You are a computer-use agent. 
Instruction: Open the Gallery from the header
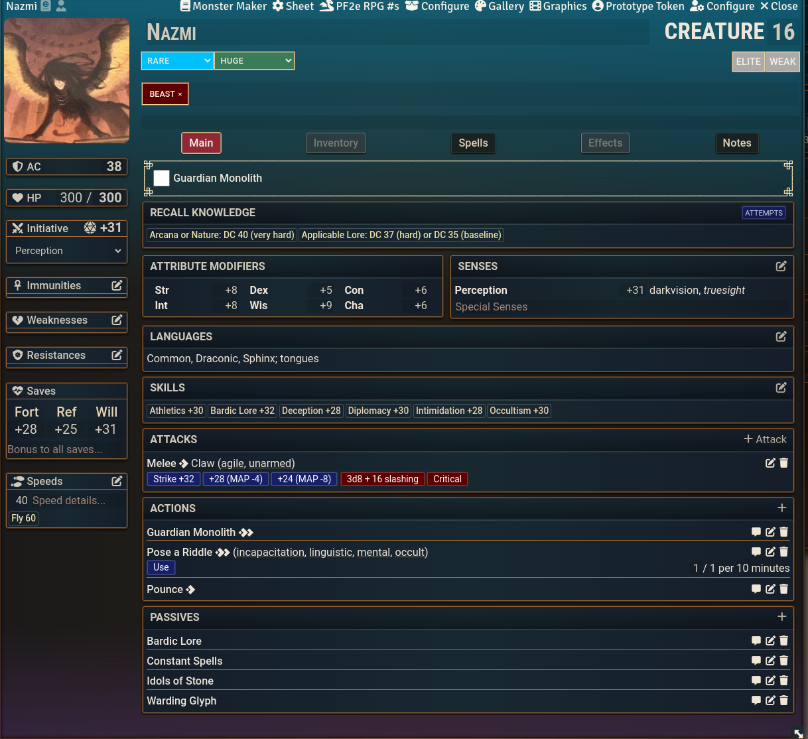click(499, 6)
